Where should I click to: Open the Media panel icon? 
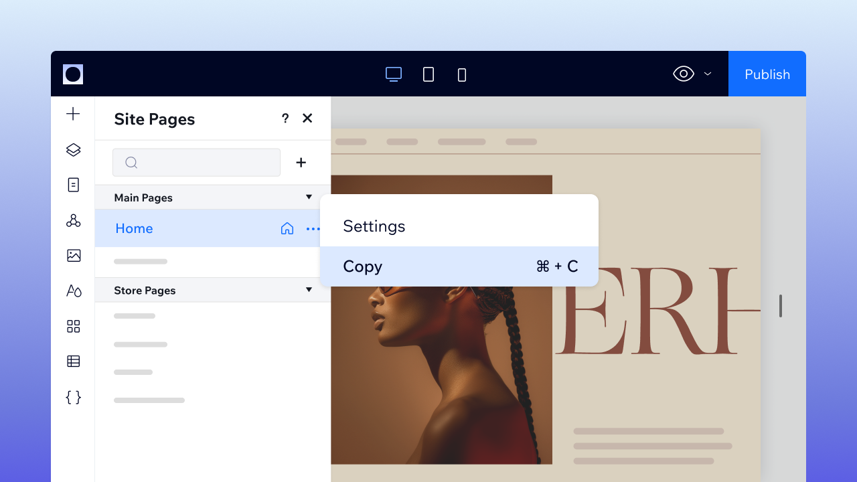coord(73,256)
